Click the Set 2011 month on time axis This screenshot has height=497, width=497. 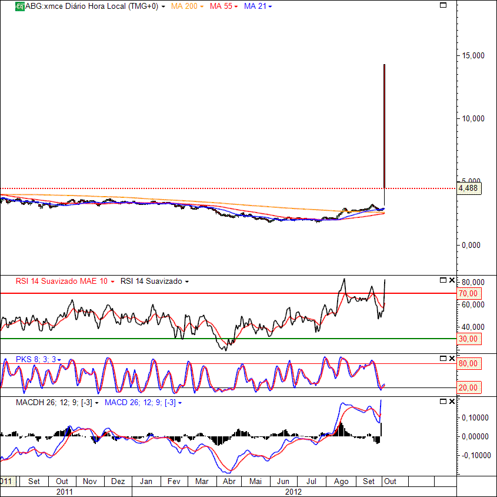(x=34, y=481)
